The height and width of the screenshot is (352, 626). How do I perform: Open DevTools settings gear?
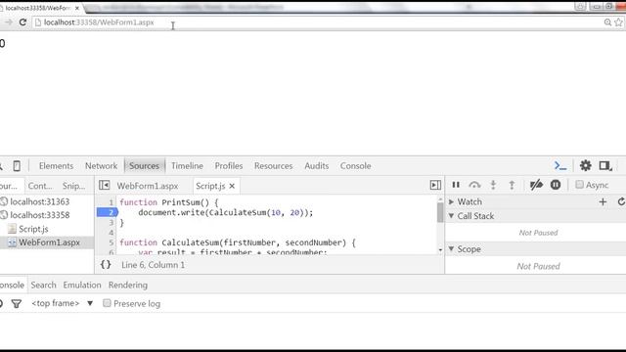point(585,165)
